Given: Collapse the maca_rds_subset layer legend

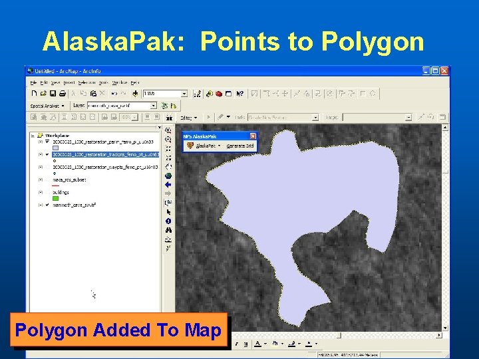Looking at the screenshot, I should [41, 179].
